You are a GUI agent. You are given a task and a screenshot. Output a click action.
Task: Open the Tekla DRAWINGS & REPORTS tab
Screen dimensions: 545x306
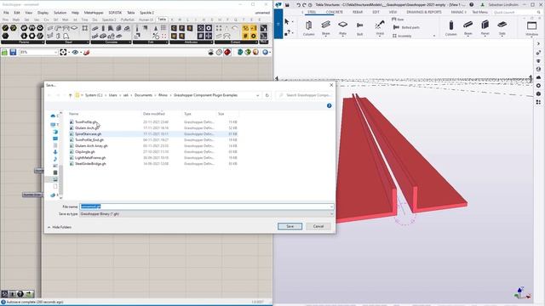[424, 12]
